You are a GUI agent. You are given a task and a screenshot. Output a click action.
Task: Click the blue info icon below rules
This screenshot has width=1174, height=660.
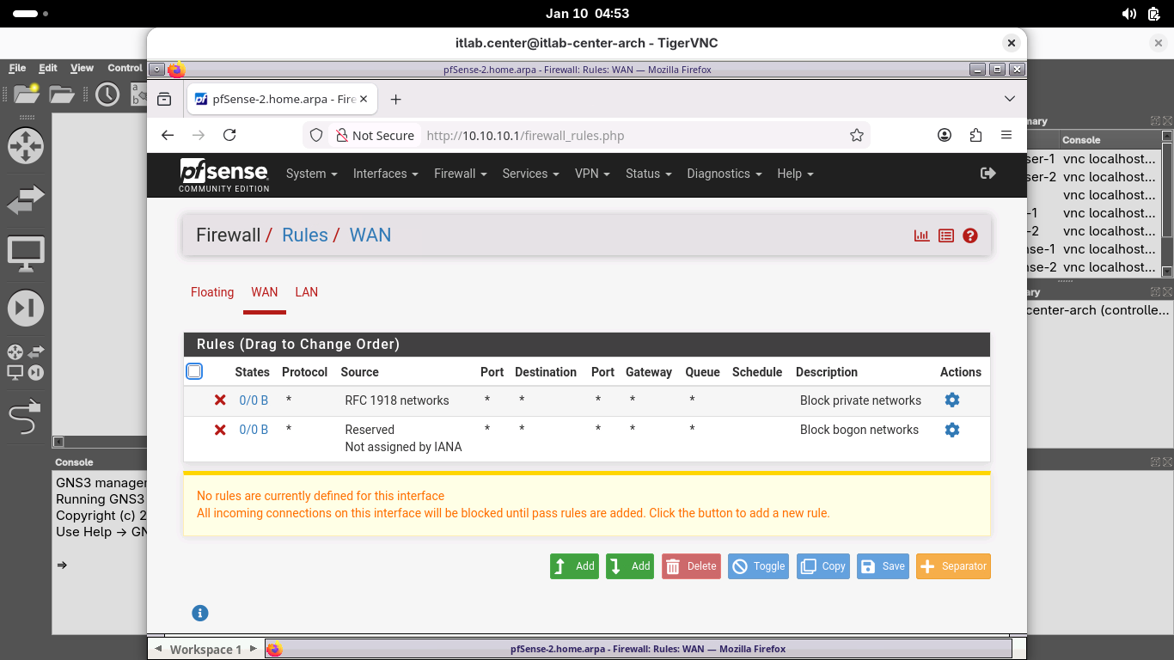pyautogui.click(x=200, y=613)
